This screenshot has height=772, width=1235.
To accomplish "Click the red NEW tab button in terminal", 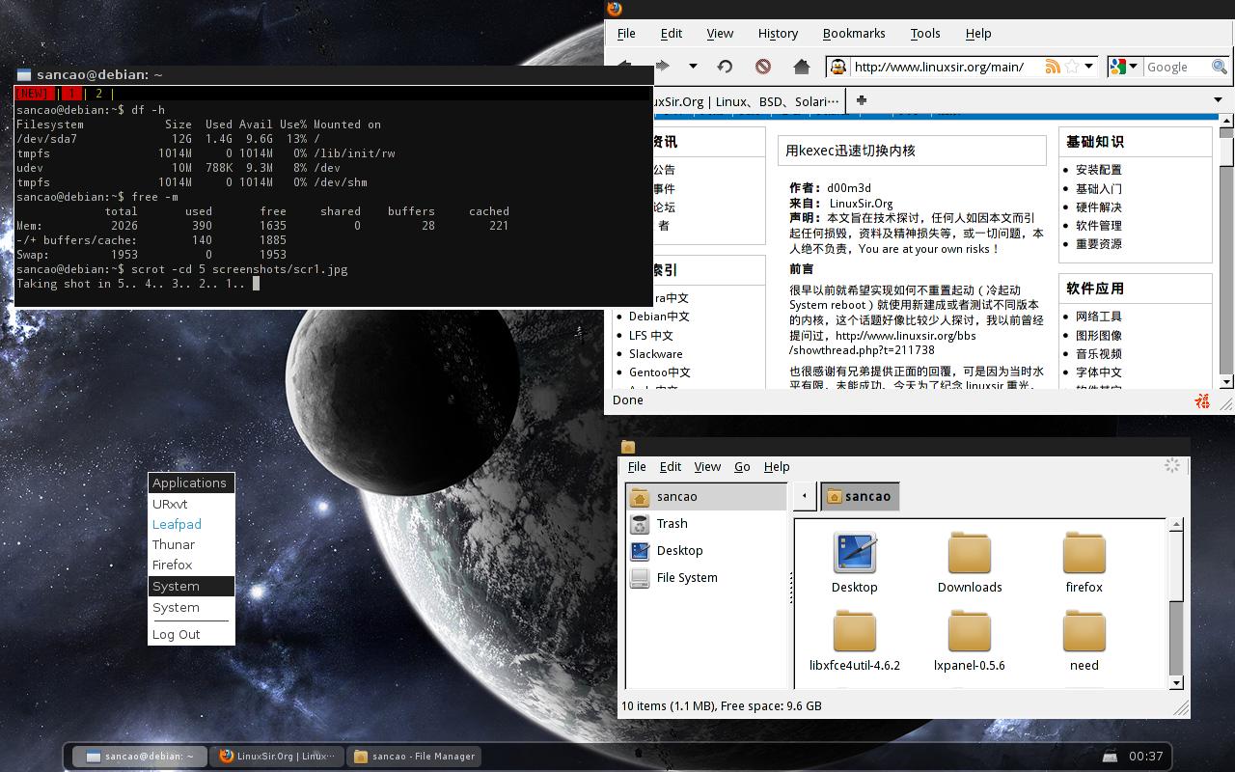I will tap(34, 94).
